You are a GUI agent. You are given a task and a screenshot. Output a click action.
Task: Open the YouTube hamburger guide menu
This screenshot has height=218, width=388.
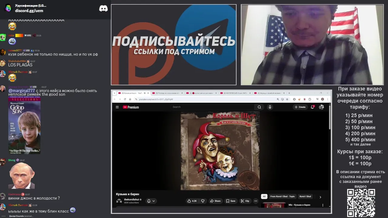coord(117,107)
